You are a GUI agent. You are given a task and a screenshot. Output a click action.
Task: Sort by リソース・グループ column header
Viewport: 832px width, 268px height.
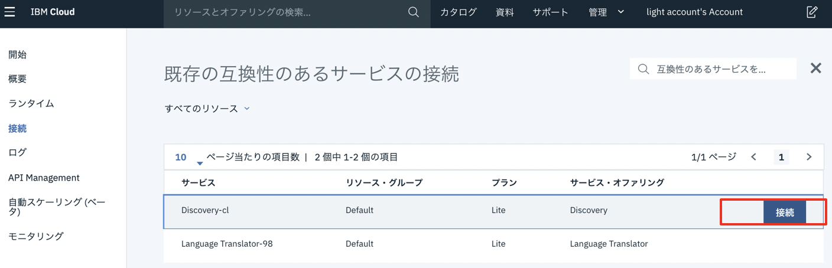[x=384, y=183]
